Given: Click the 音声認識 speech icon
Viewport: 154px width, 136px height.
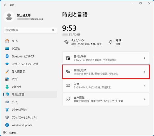Looking at the screenshot, I should pos(68,99).
